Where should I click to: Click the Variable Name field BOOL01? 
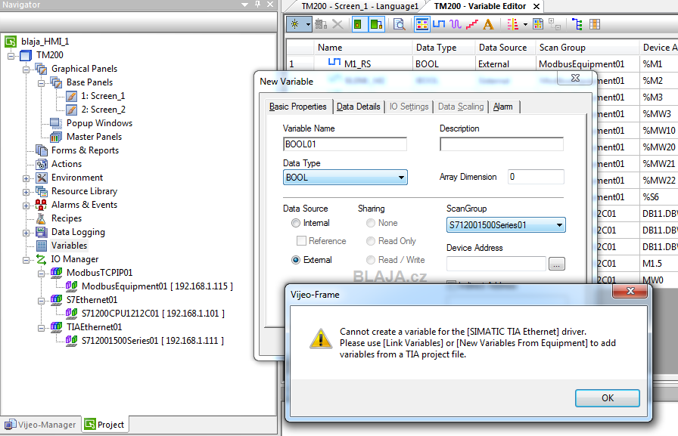pos(345,144)
